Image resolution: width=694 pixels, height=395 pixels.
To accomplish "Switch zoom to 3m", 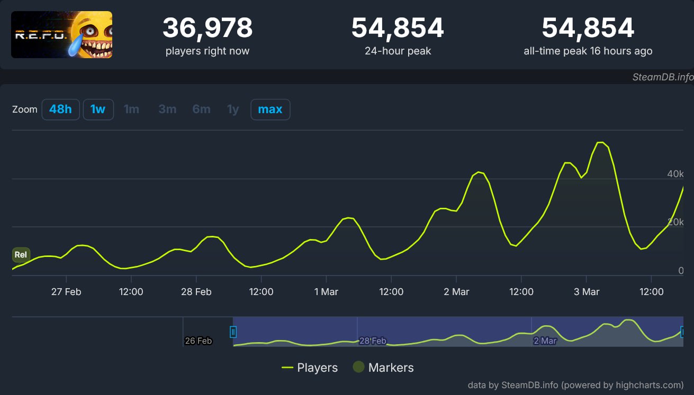I will 167,109.
